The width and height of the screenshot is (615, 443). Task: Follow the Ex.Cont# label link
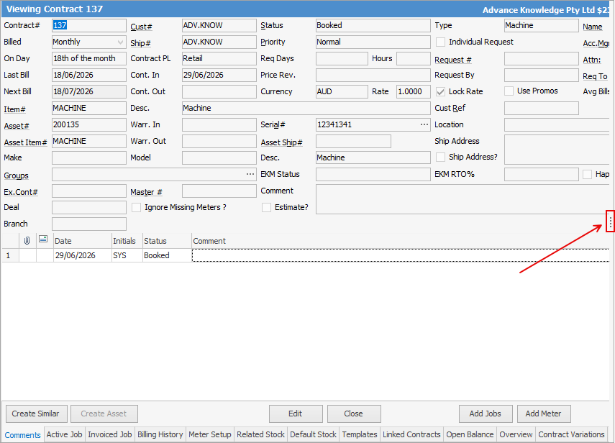point(21,192)
